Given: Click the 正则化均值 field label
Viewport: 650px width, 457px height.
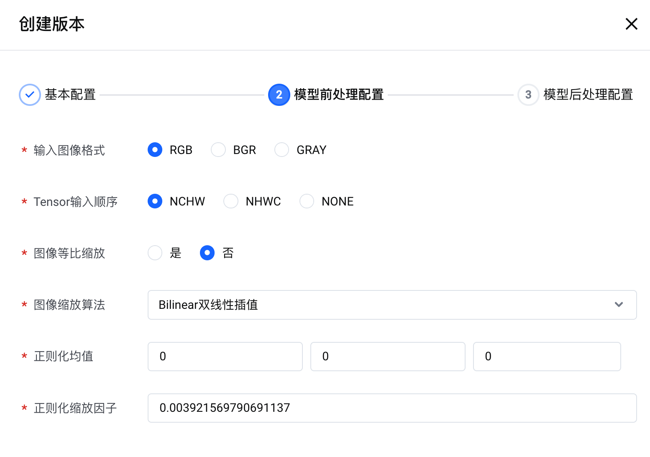Looking at the screenshot, I should point(63,356).
